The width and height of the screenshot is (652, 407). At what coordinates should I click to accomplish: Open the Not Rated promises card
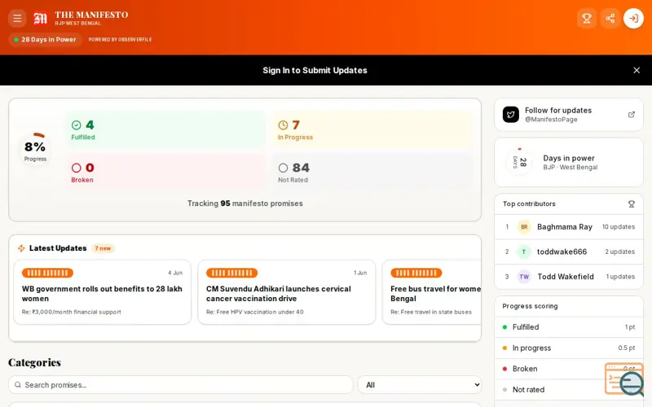(x=372, y=172)
